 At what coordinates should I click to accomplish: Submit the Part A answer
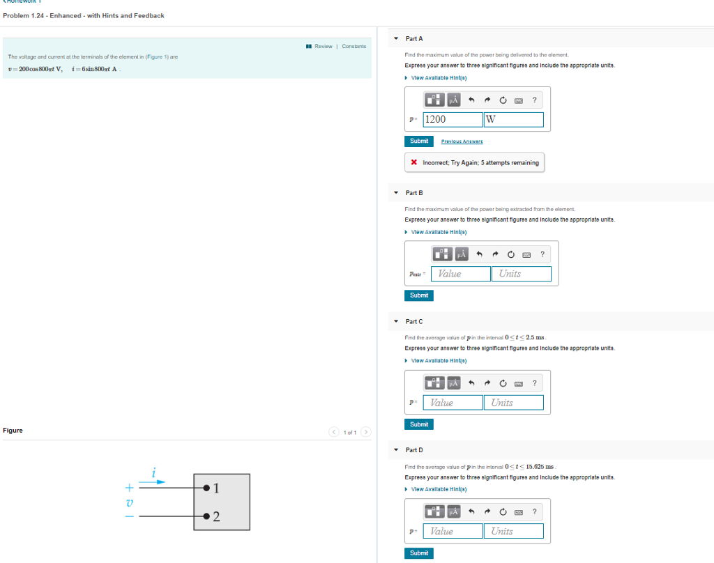pyautogui.click(x=418, y=141)
